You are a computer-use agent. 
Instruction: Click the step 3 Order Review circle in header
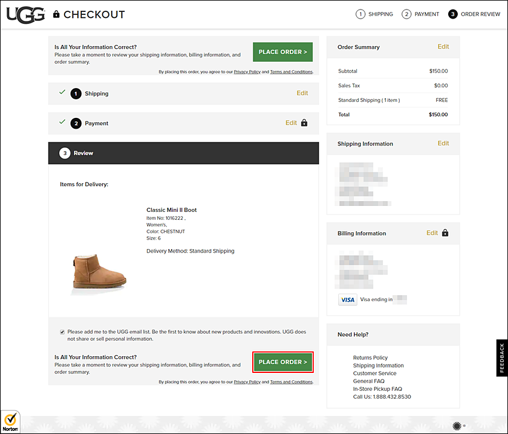(452, 14)
